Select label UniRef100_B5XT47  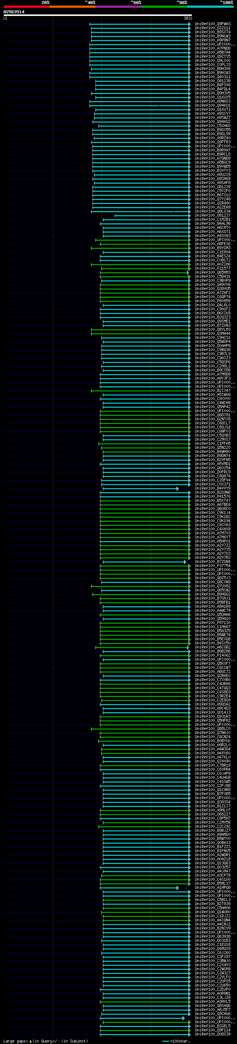213,501
